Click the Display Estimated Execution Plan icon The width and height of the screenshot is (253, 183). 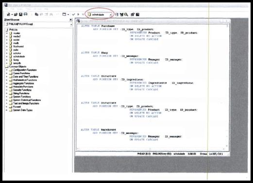tap(117, 15)
